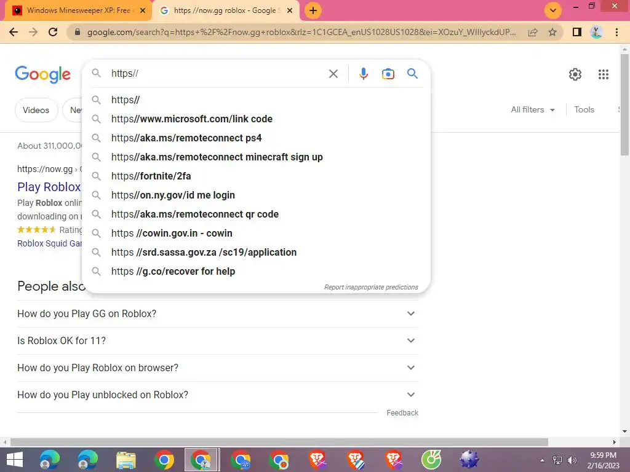
Task: Open the volume speaker tray icon
Action: point(572,460)
